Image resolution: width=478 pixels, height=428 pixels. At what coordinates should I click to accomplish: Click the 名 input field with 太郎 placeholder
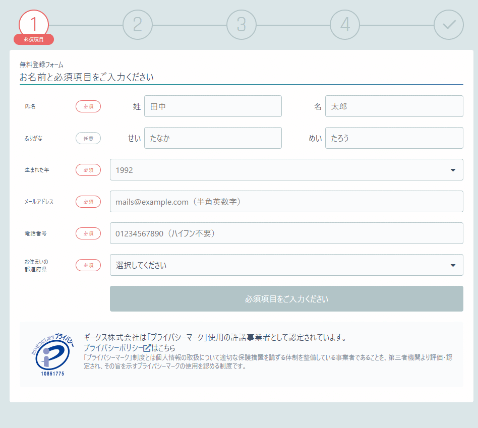394,106
